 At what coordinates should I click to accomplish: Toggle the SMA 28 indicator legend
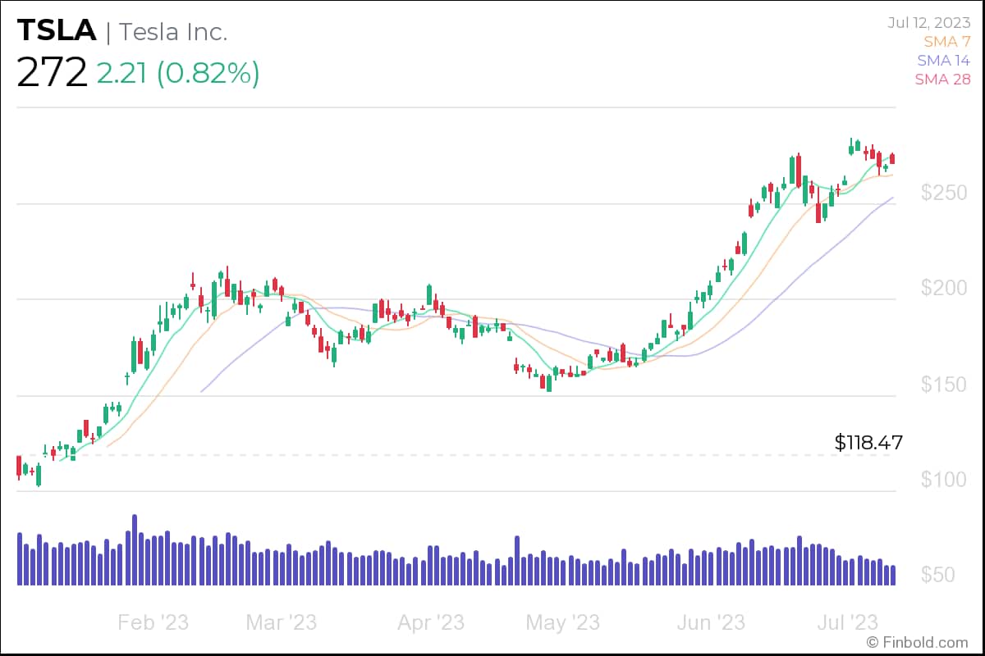click(x=942, y=80)
